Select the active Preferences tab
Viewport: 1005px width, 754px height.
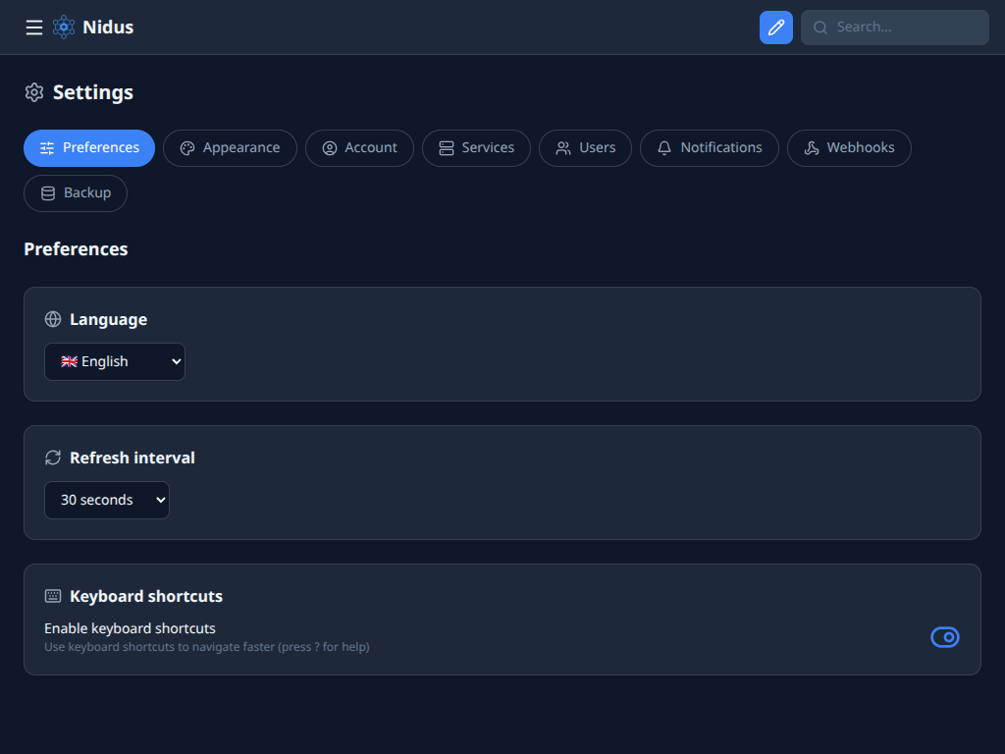point(89,148)
